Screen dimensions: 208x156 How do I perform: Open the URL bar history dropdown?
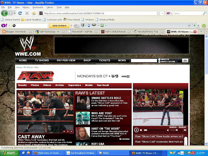162,13
